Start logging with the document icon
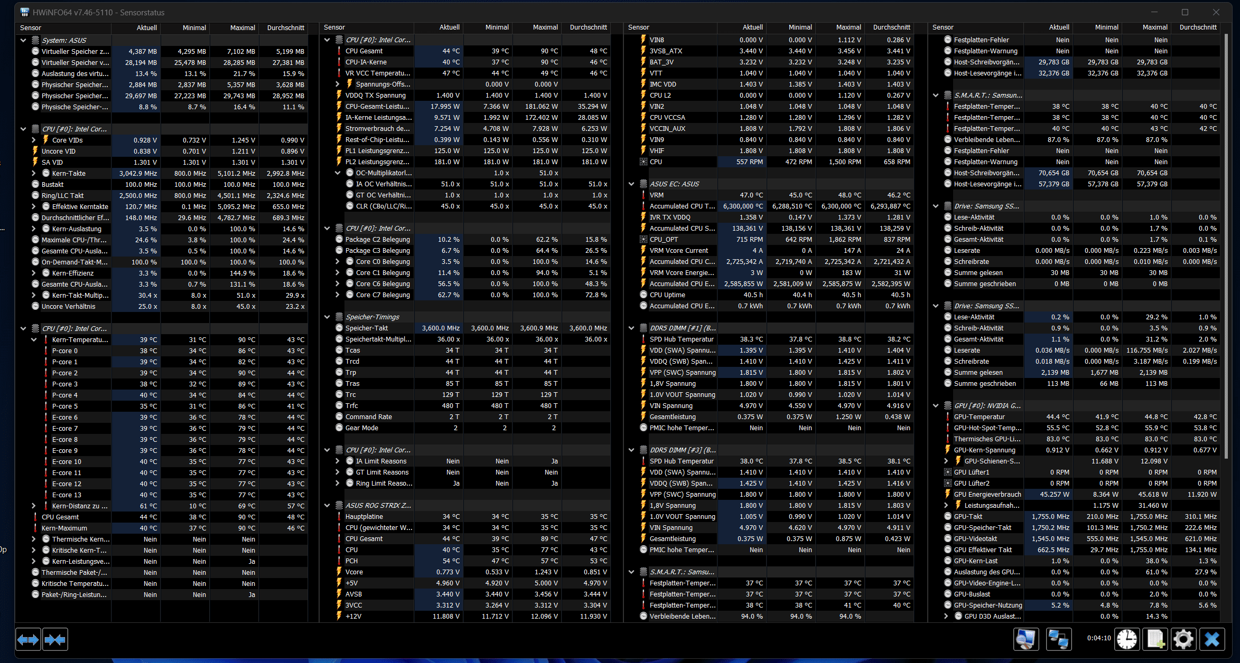 [1155, 640]
